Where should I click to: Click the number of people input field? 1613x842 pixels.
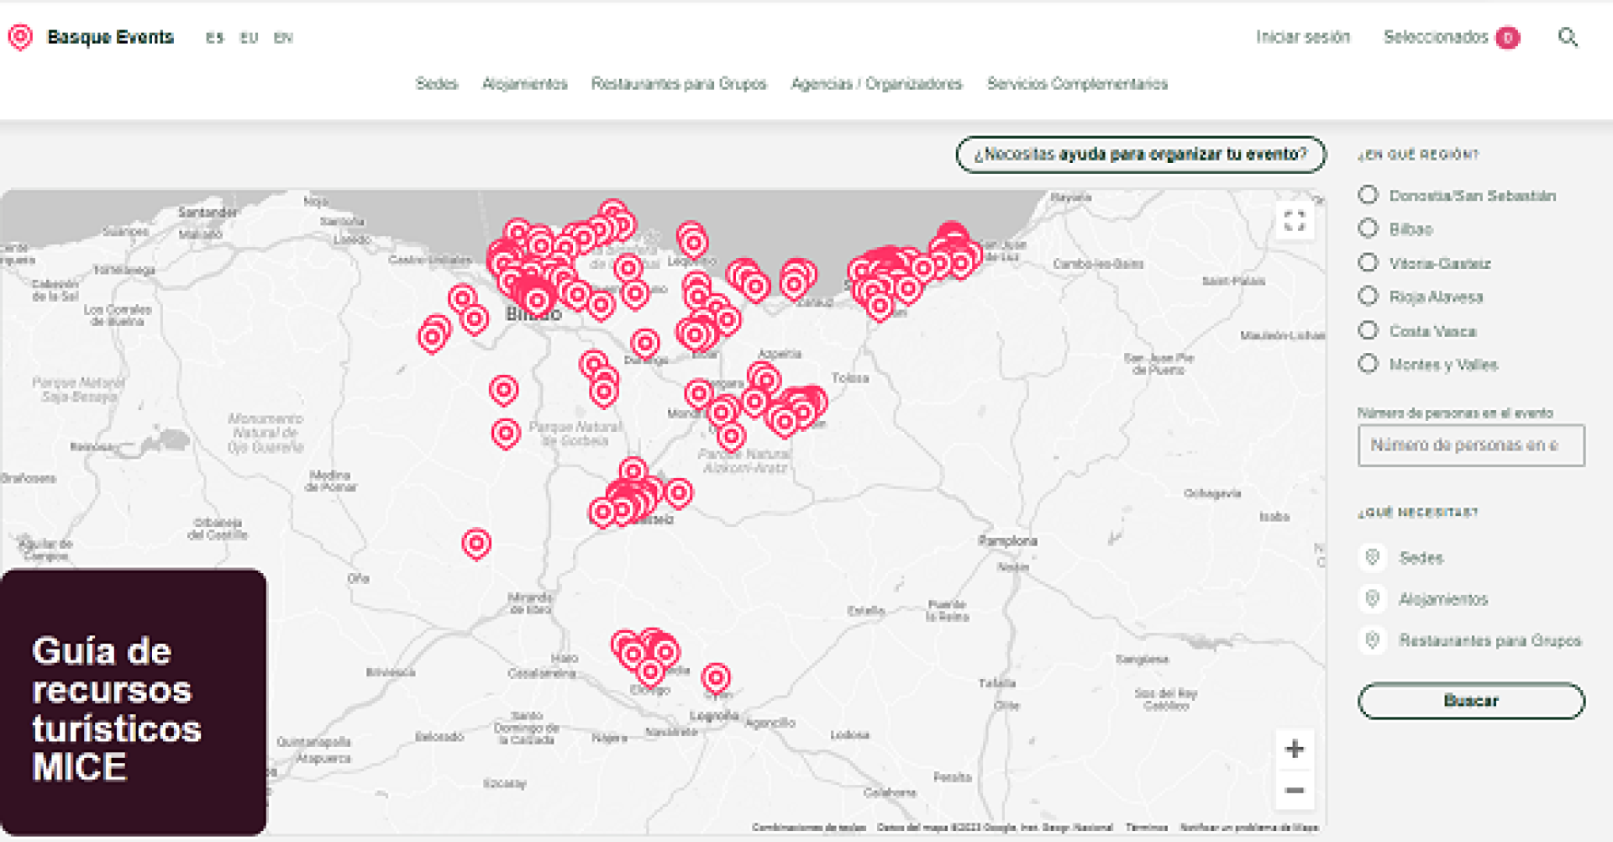pos(1470,445)
